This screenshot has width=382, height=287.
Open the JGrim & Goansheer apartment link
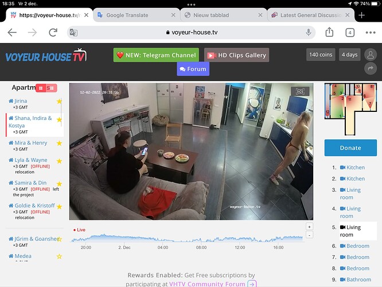34,239
